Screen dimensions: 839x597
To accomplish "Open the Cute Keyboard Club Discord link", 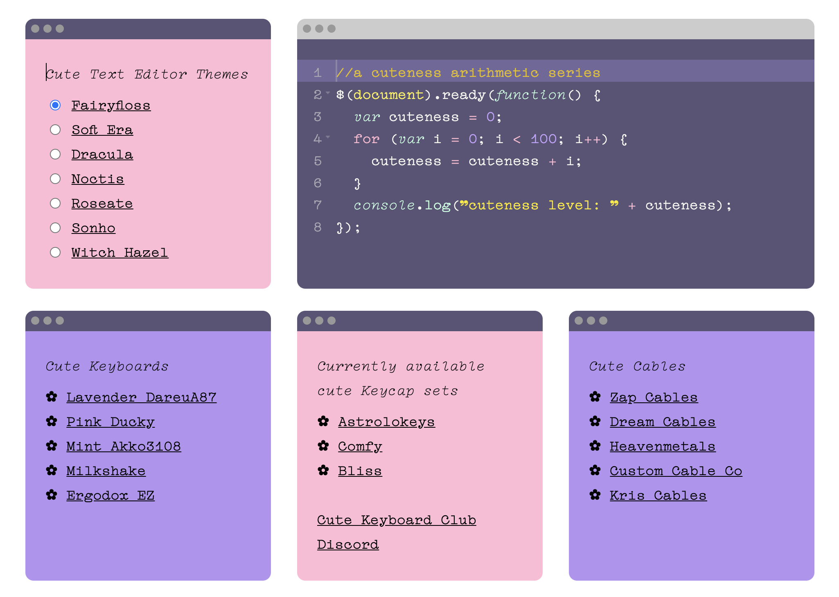I will [397, 532].
